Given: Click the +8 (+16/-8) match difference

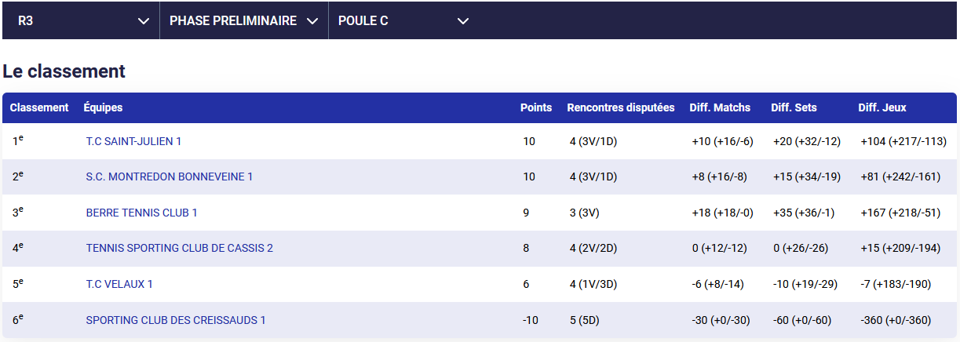Looking at the screenshot, I should click(719, 177).
